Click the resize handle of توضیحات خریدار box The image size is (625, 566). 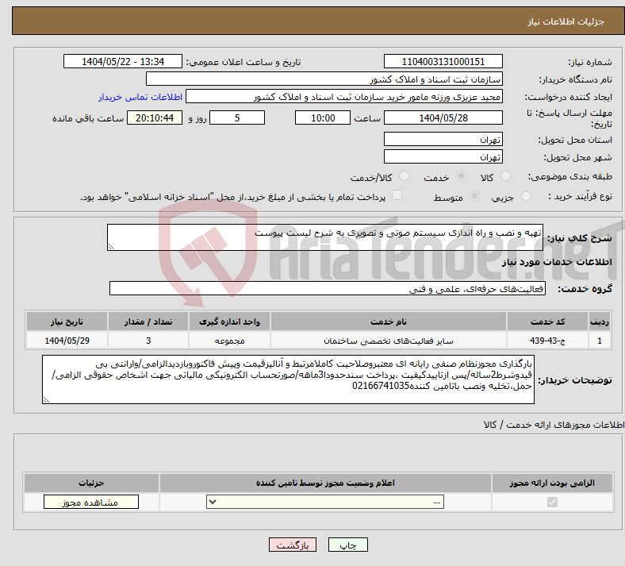pyautogui.click(x=46, y=399)
